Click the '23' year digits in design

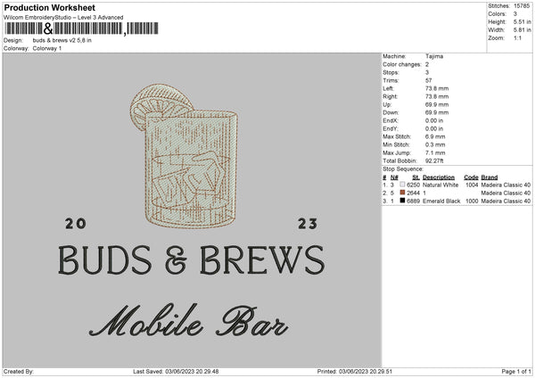308,224
